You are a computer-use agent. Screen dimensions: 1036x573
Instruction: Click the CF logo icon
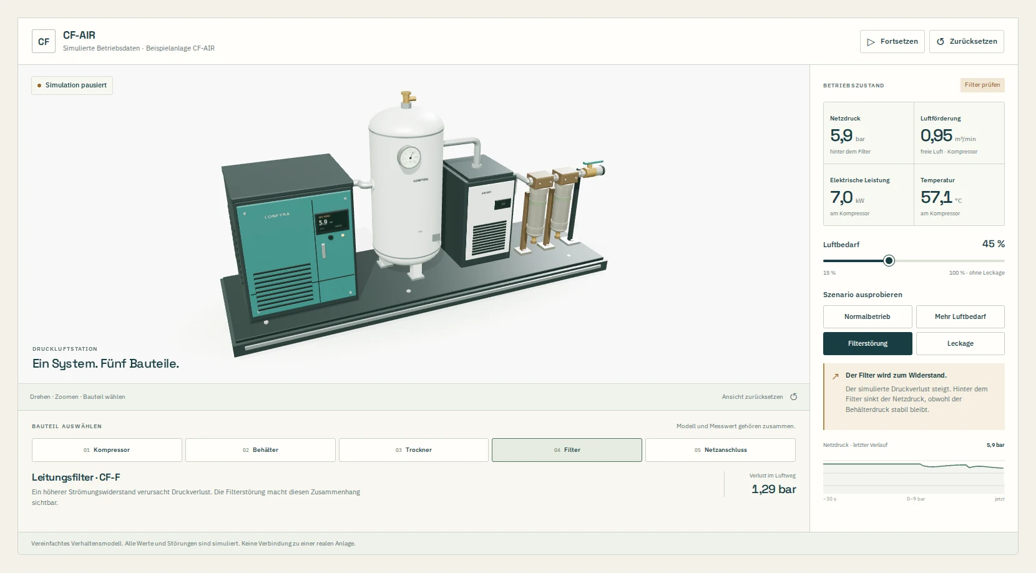pos(44,41)
